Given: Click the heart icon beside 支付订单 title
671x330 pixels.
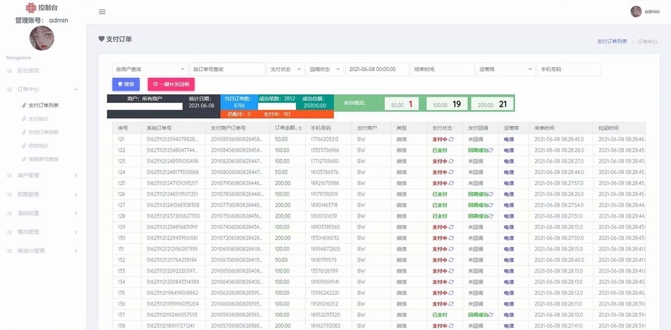Looking at the screenshot, I should (x=102, y=39).
